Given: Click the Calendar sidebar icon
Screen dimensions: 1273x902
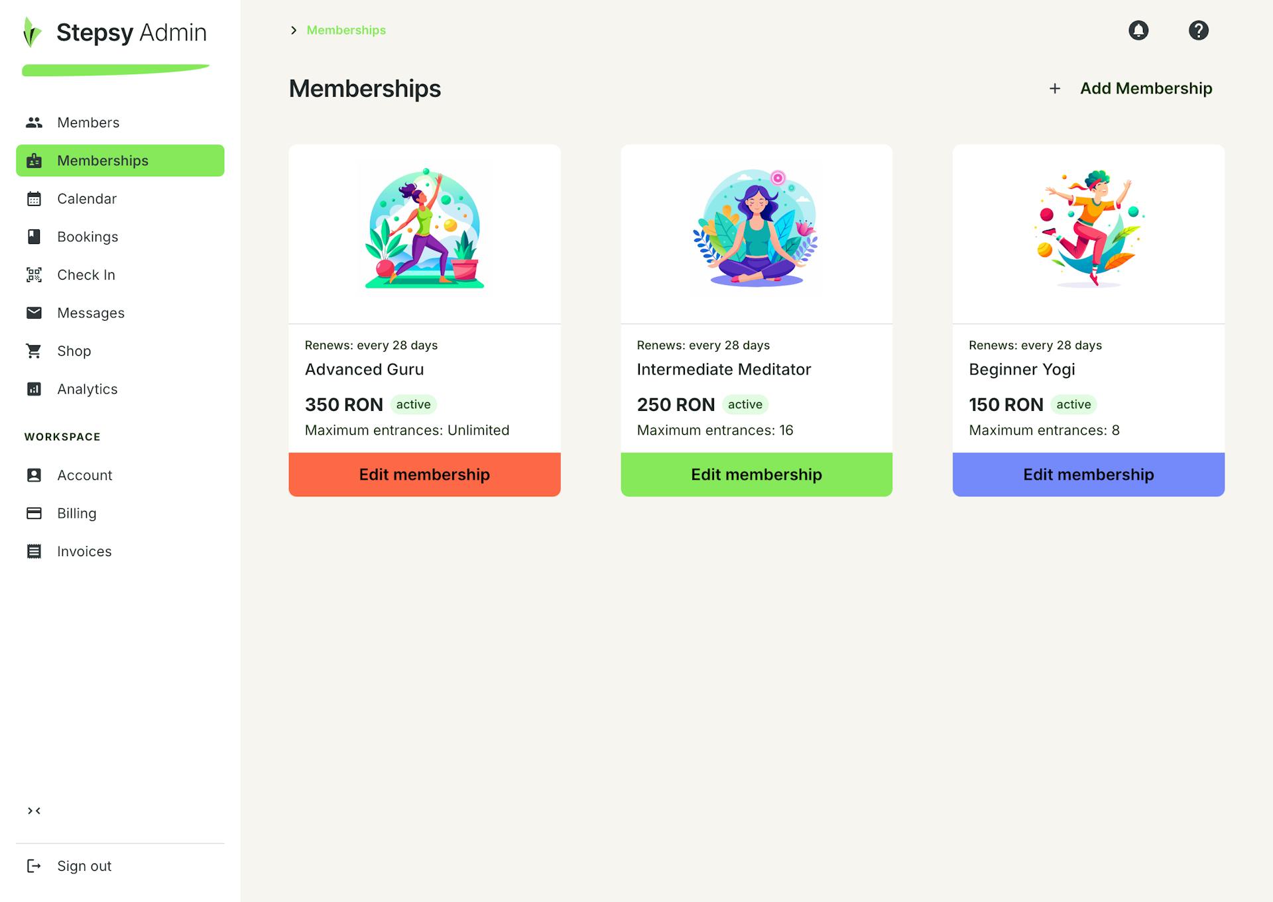Looking at the screenshot, I should point(34,199).
